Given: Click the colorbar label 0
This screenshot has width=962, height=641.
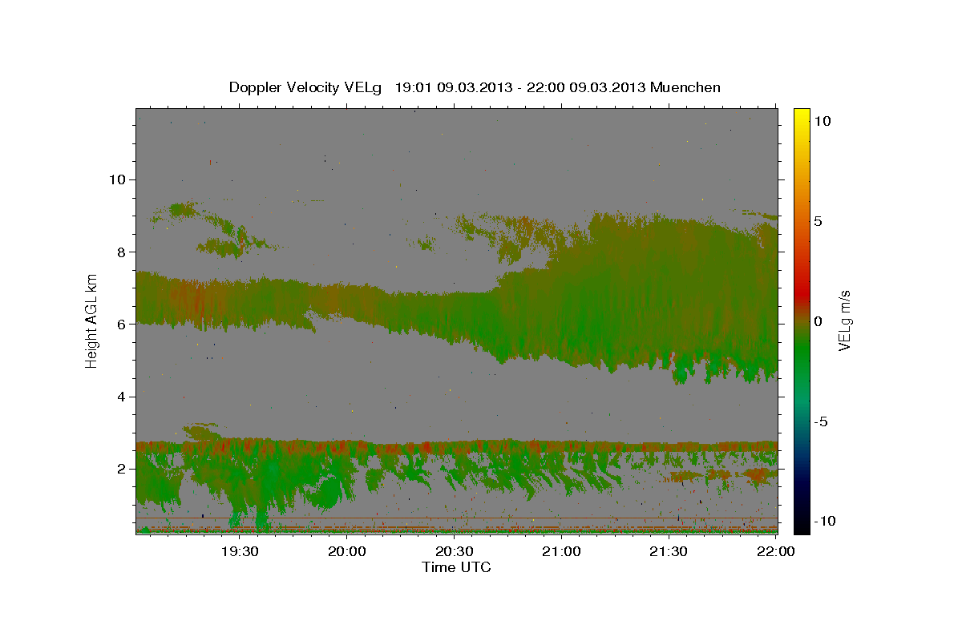Looking at the screenshot, I should (x=819, y=321).
